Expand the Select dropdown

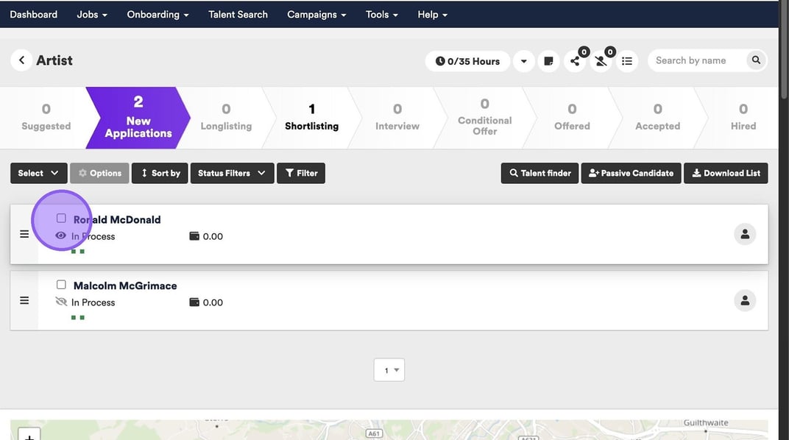(38, 173)
